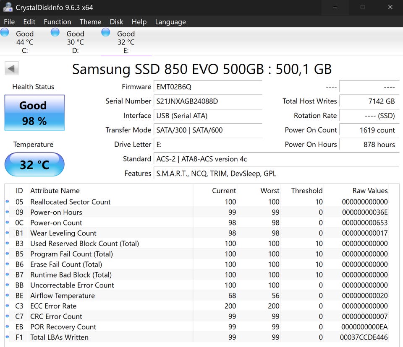
Task: Click the Good 98 % health status button
Action: pos(34,113)
